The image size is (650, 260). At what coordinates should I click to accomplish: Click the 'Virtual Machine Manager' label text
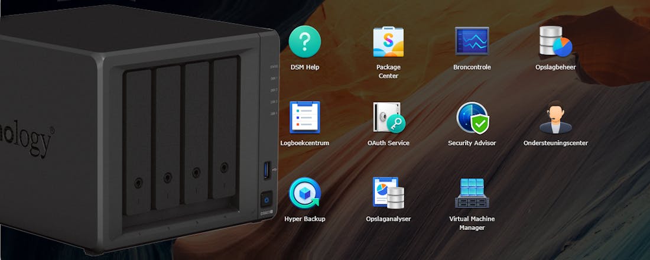tap(472, 223)
